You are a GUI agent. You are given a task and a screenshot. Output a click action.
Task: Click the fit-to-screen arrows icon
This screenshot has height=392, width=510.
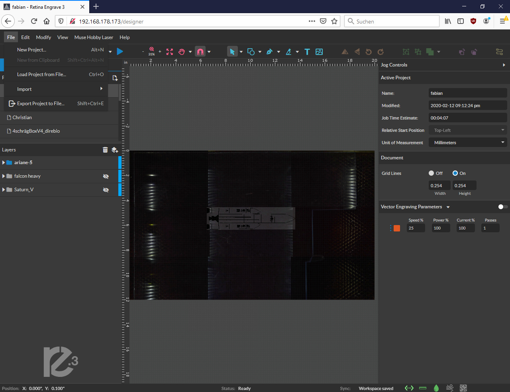pyautogui.click(x=170, y=52)
